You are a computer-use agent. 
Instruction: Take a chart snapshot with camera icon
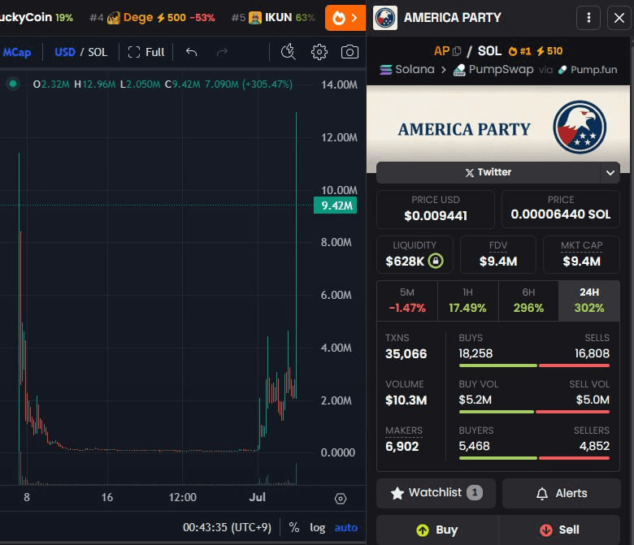point(350,52)
